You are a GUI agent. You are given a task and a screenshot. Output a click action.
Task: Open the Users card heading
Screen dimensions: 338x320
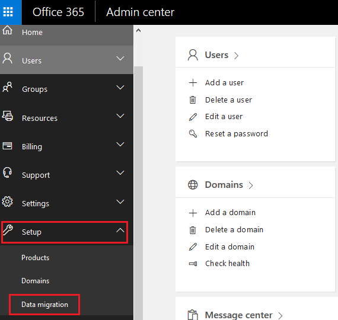click(x=216, y=55)
